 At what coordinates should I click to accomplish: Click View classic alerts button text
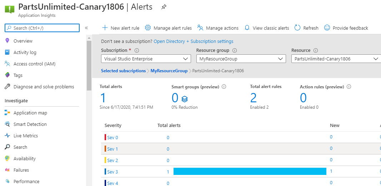(271, 28)
